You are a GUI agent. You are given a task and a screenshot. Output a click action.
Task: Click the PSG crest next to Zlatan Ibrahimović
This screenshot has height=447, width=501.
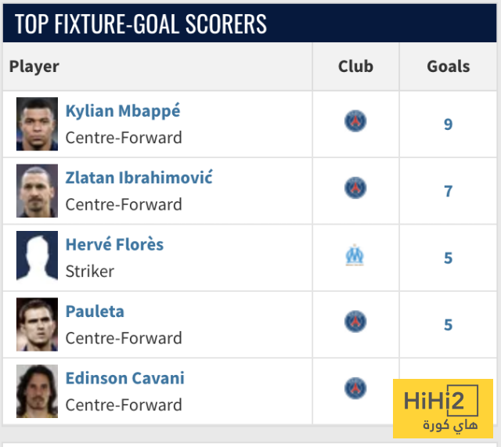355,188
